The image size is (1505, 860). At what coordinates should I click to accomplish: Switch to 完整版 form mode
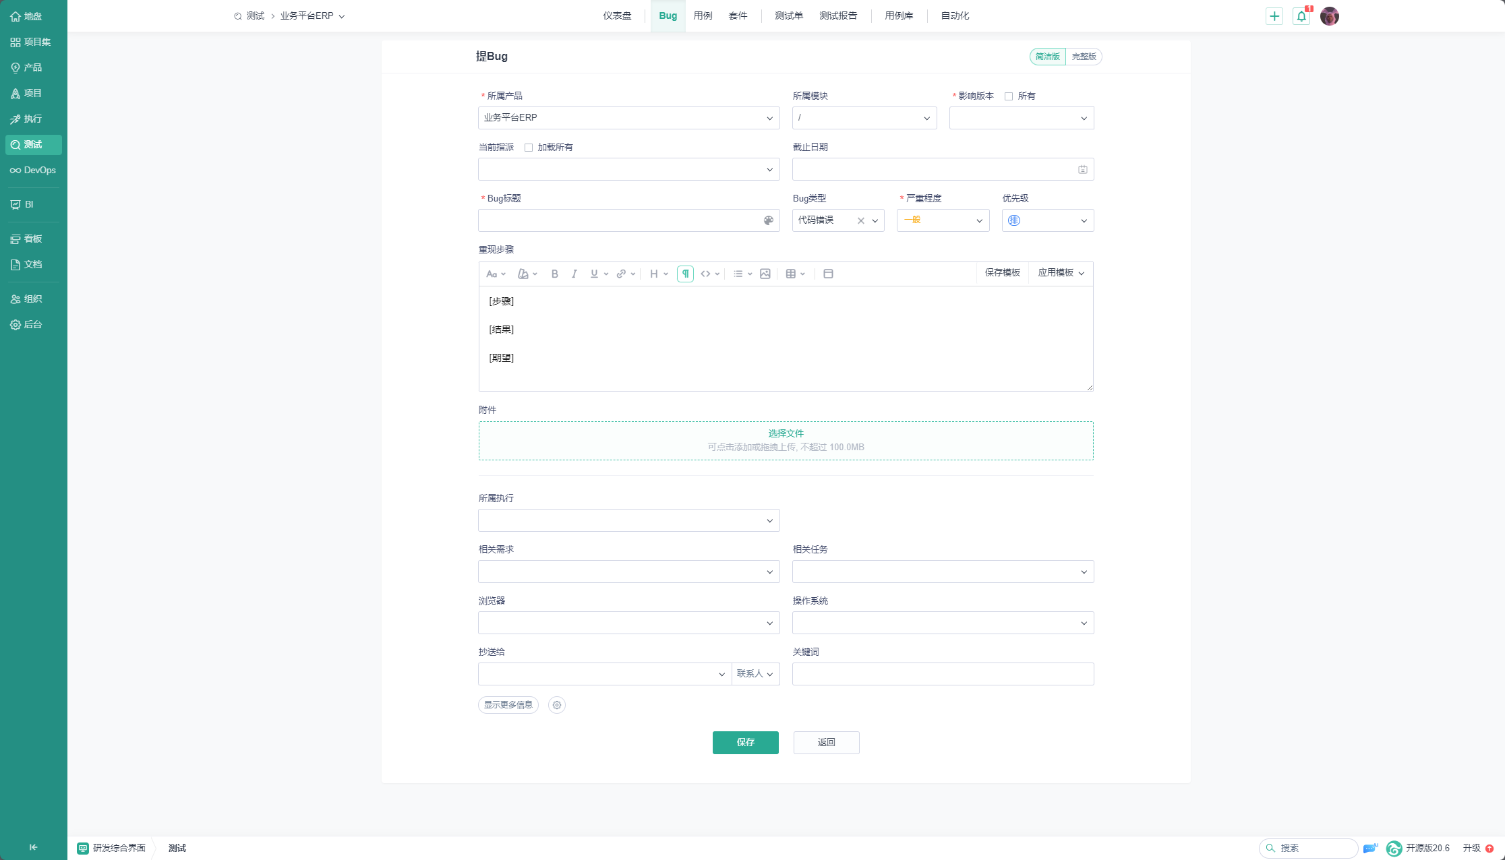(1084, 57)
